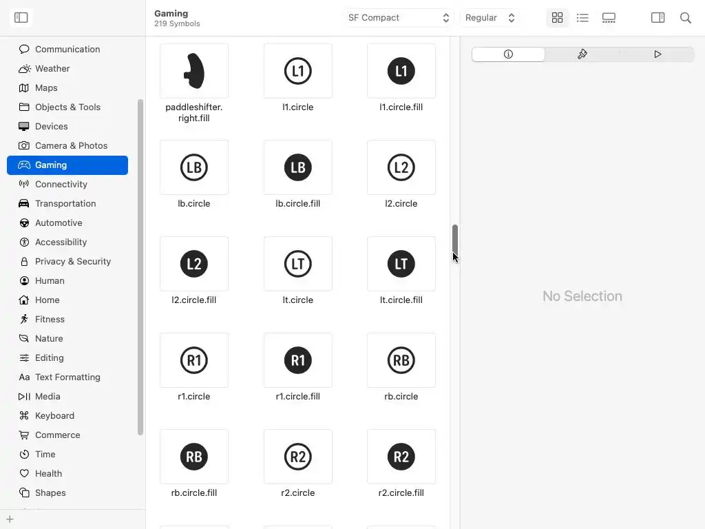Open the Editing category

tap(67, 357)
